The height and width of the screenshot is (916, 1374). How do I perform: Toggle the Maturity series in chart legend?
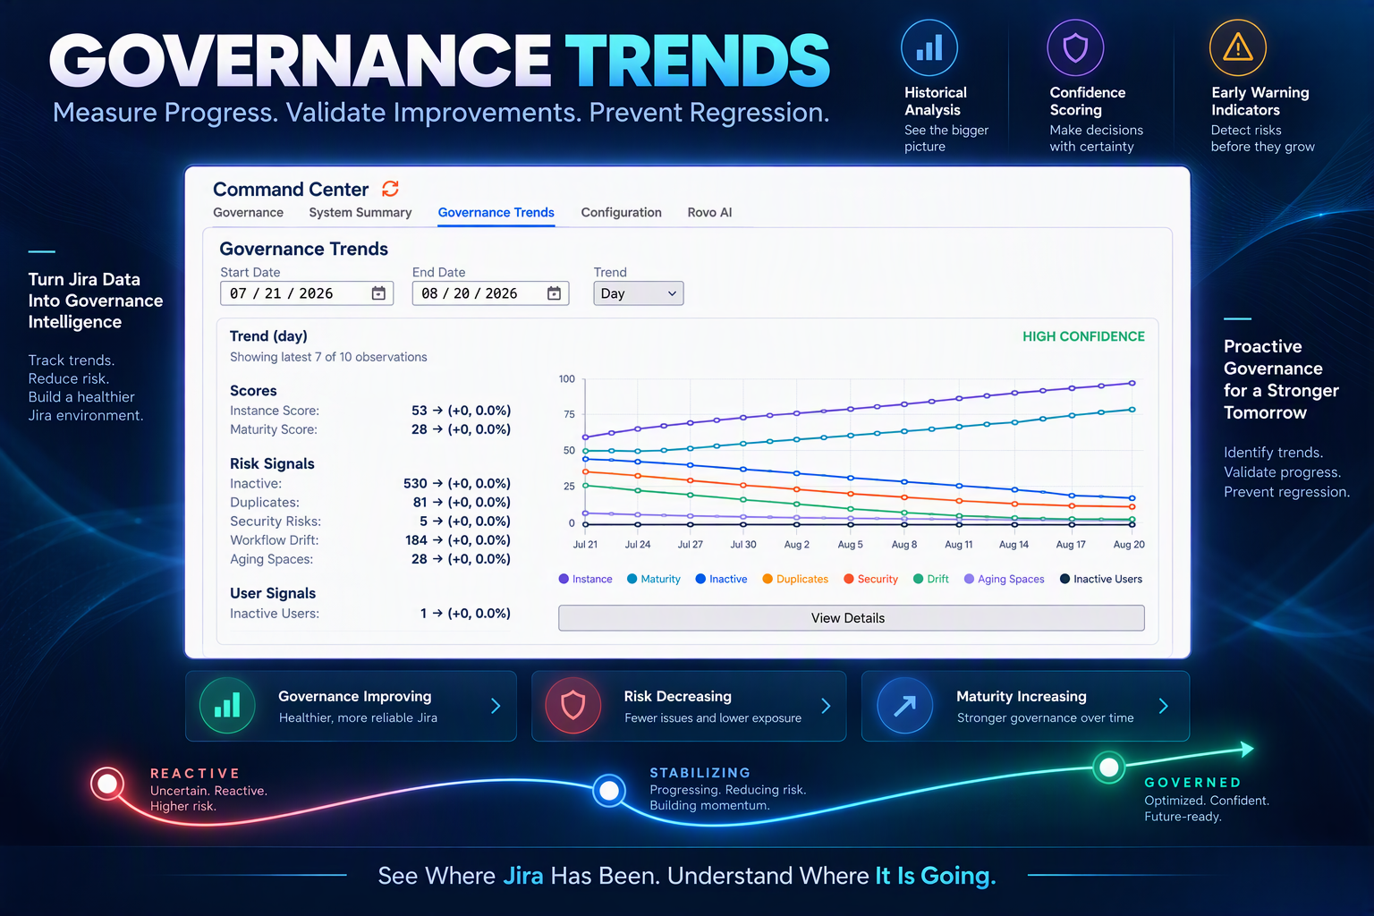point(654,579)
